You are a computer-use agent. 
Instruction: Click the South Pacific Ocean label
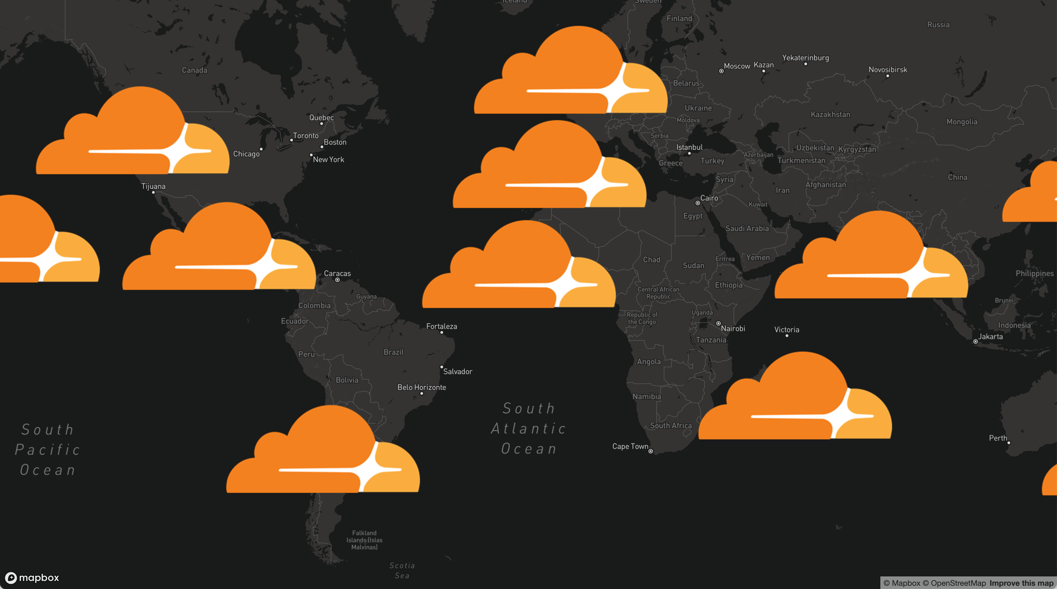[47, 450]
